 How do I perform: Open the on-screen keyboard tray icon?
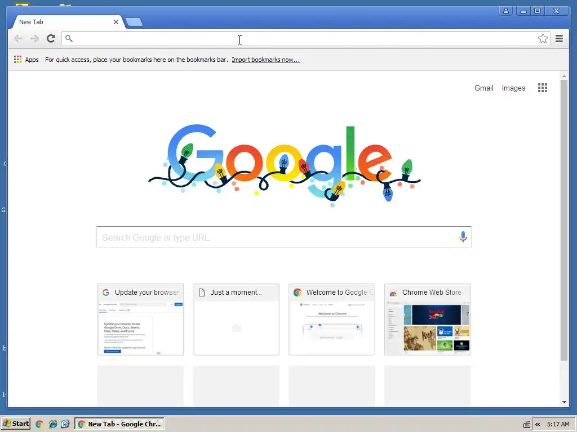tap(527, 424)
